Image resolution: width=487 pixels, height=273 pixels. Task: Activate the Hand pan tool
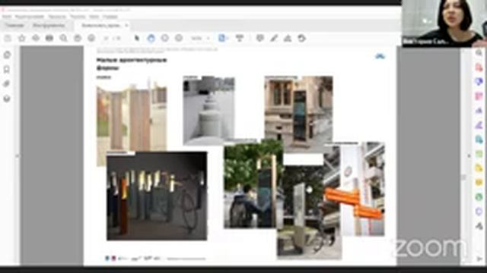[x=151, y=39]
